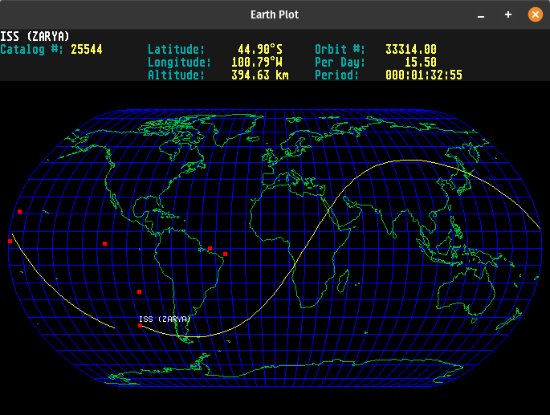Click the longitude value 100.79°W
The height and width of the screenshot is (415, 550).
256,62
